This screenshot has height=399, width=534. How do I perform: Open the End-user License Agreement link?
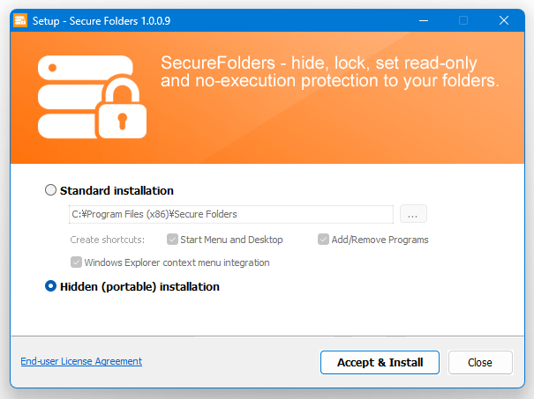81,361
